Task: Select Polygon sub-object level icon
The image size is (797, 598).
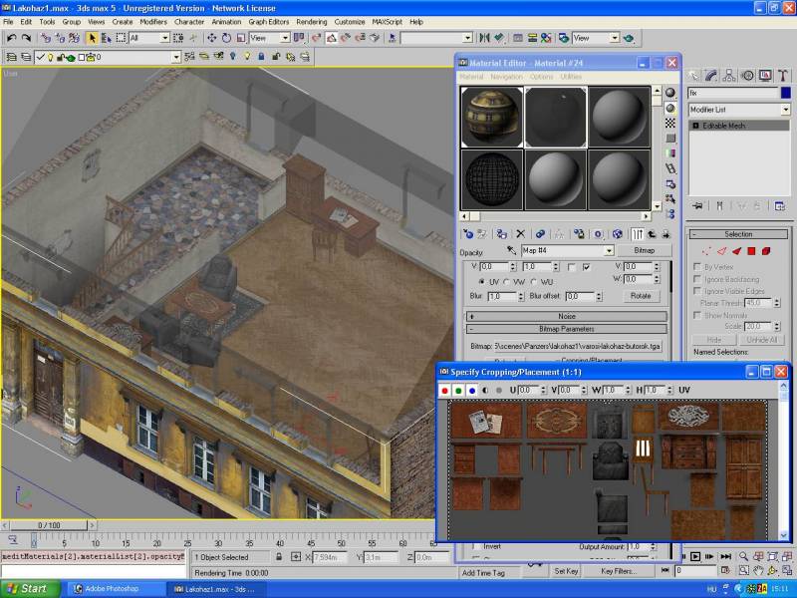Action: (752, 251)
